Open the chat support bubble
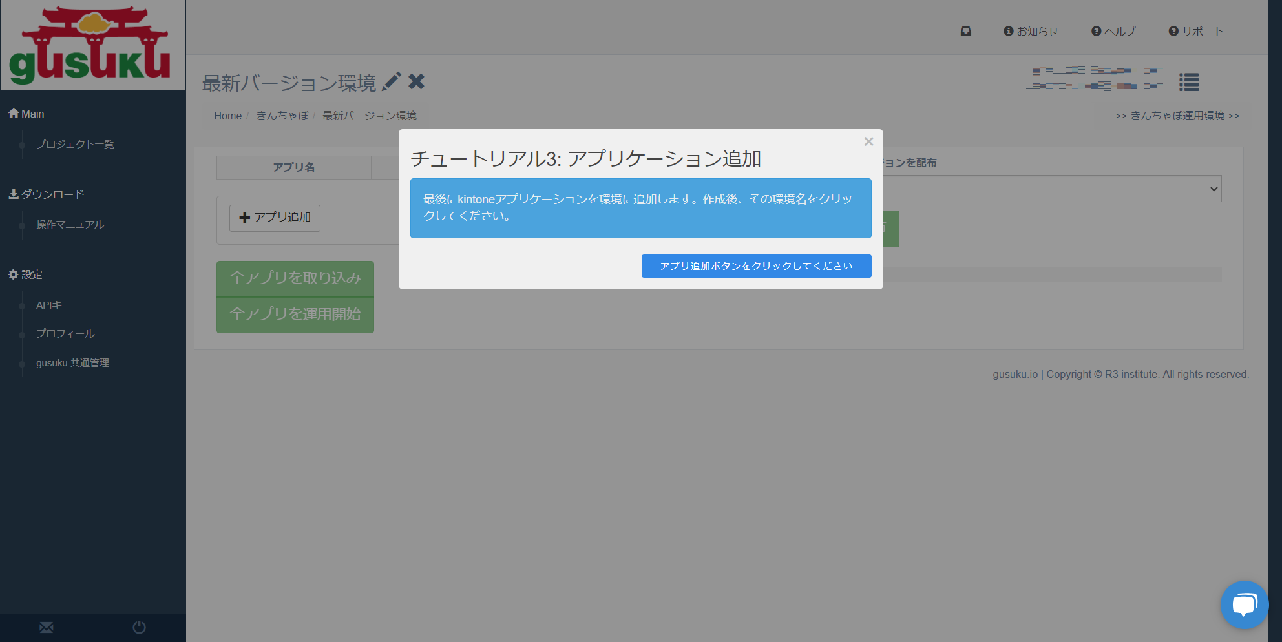The image size is (1282, 642). click(1244, 605)
